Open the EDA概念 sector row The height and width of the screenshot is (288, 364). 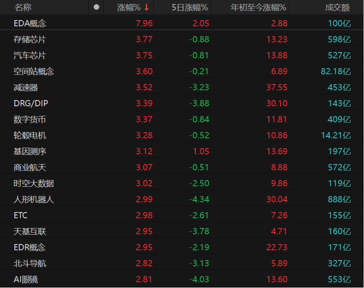[30, 24]
